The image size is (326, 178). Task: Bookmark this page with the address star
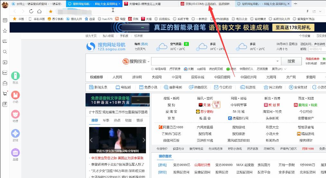tap(50, 12)
